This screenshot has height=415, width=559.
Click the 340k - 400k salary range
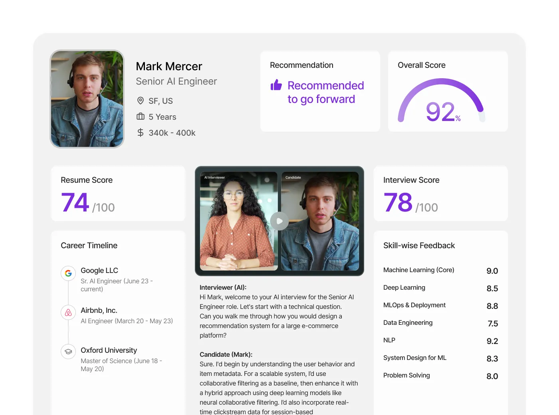tap(172, 133)
